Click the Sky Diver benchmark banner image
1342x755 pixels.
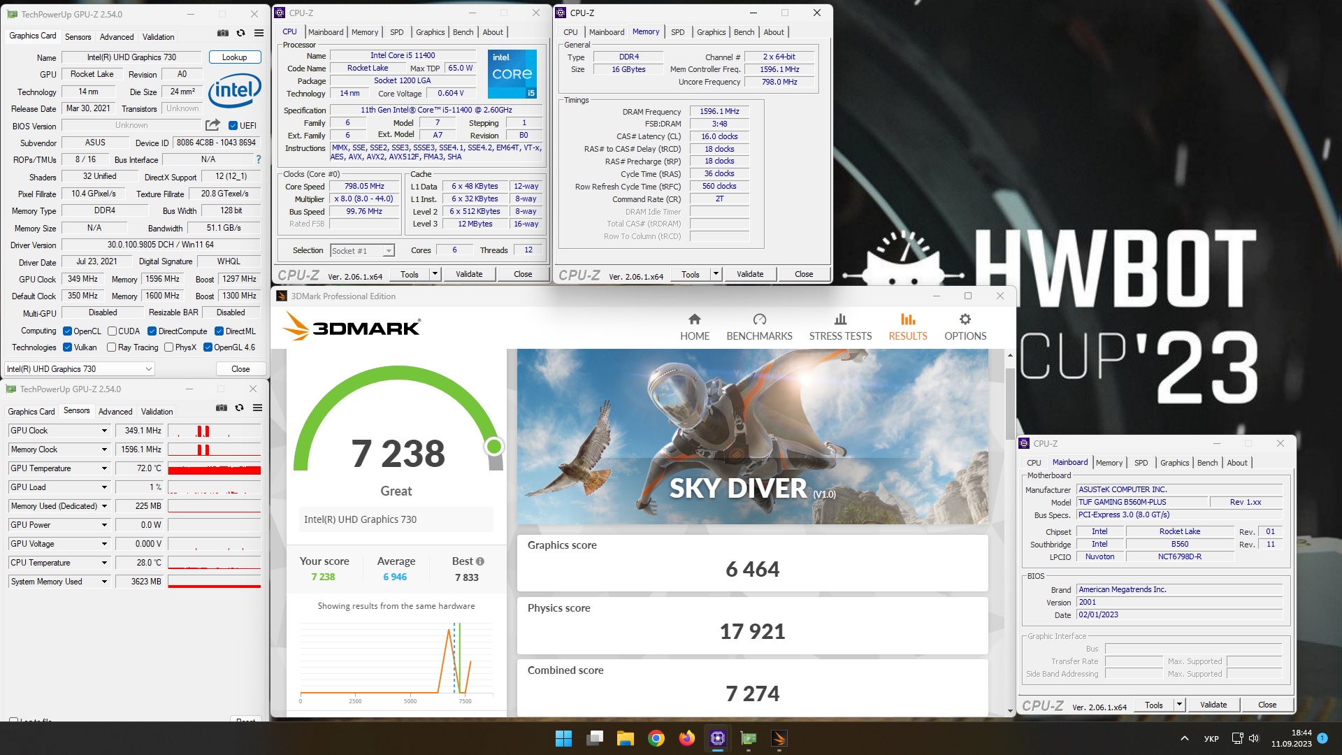pyautogui.click(x=752, y=437)
